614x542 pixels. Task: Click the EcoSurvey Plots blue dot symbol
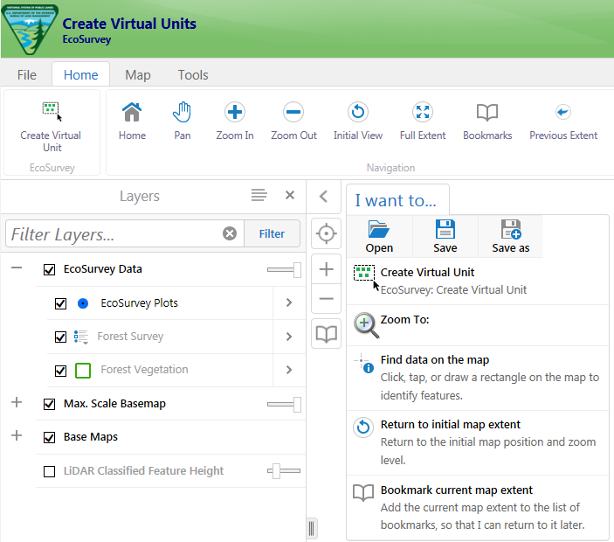[83, 303]
